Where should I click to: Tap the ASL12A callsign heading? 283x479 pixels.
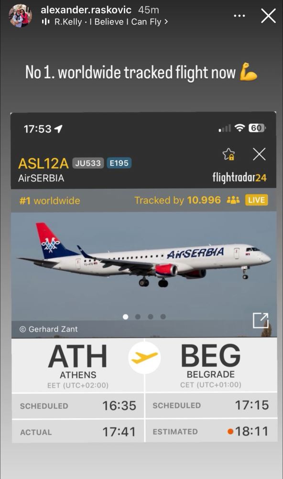pyautogui.click(x=43, y=163)
